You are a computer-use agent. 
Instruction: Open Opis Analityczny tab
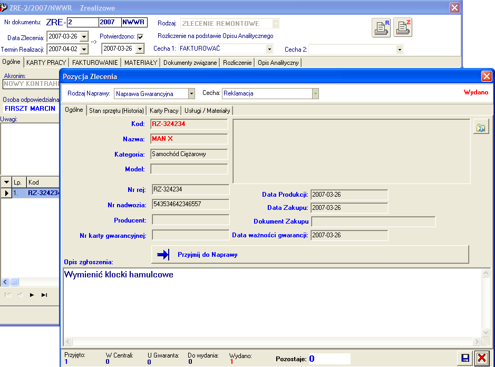point(278,63)
